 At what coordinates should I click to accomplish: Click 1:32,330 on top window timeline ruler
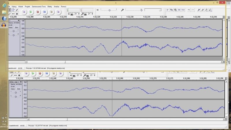tap(130, 17)
